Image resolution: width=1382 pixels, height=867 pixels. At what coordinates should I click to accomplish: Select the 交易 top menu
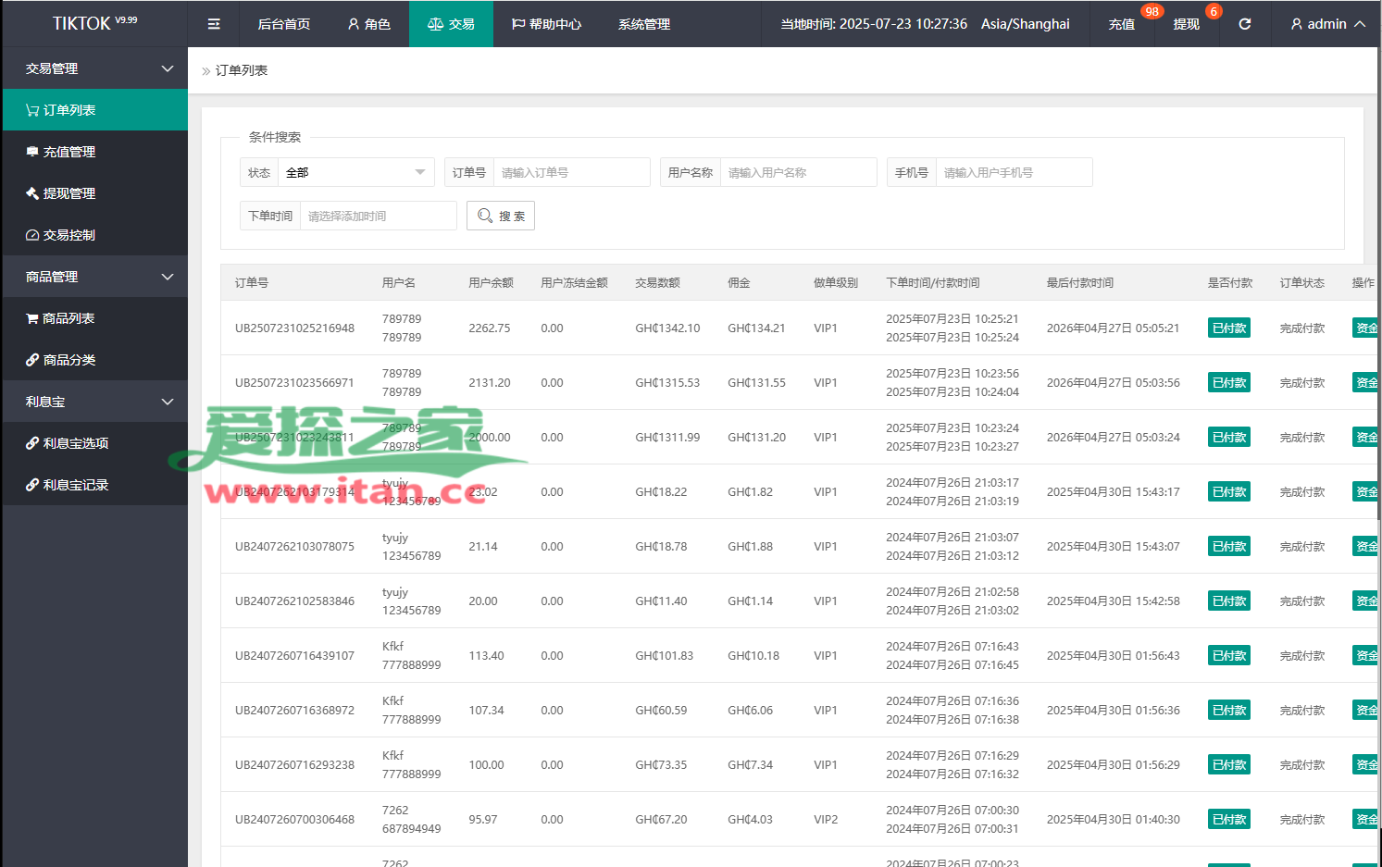click(x=452, y=24)
